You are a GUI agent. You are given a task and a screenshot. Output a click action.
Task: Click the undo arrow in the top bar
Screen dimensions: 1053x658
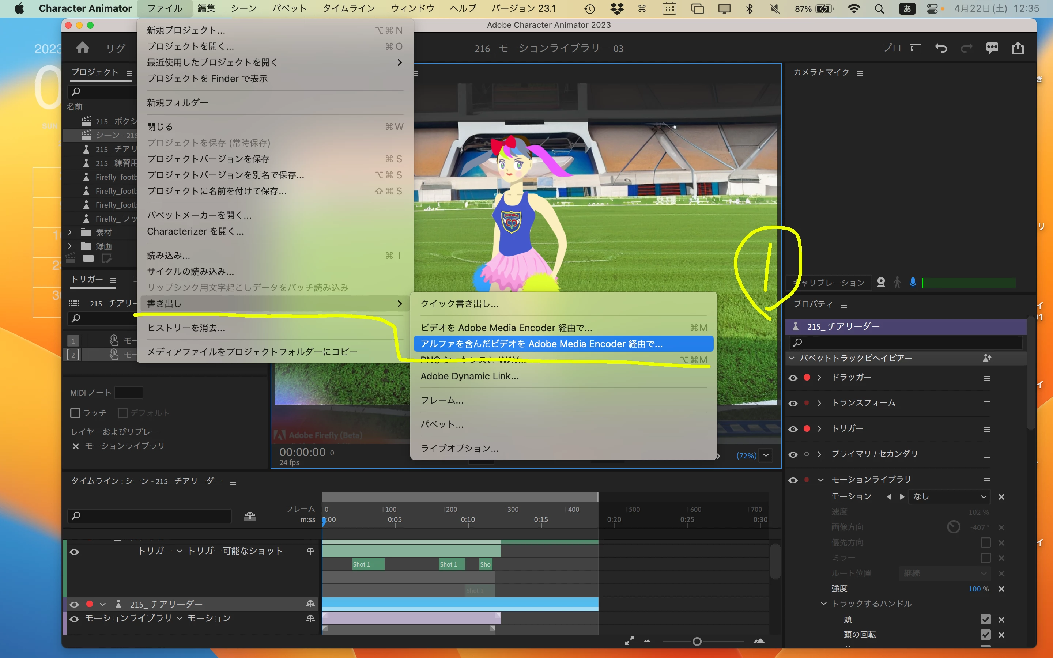[x=941, y=48]
